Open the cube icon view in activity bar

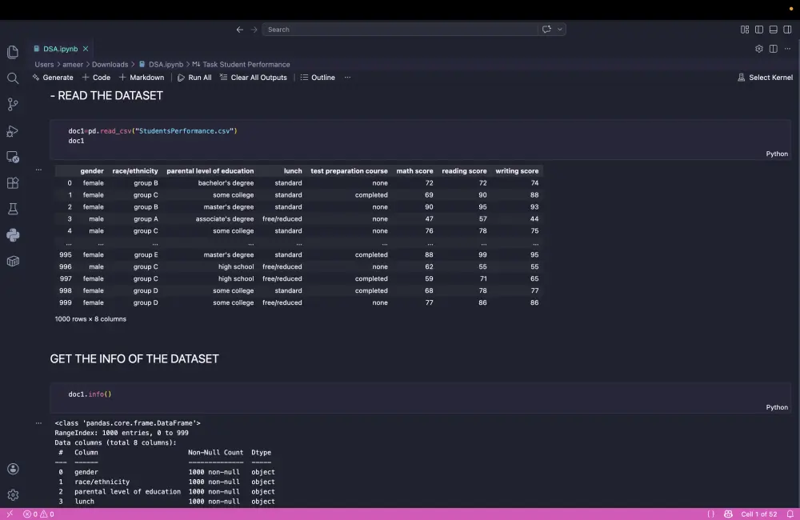tap(13, 262)
